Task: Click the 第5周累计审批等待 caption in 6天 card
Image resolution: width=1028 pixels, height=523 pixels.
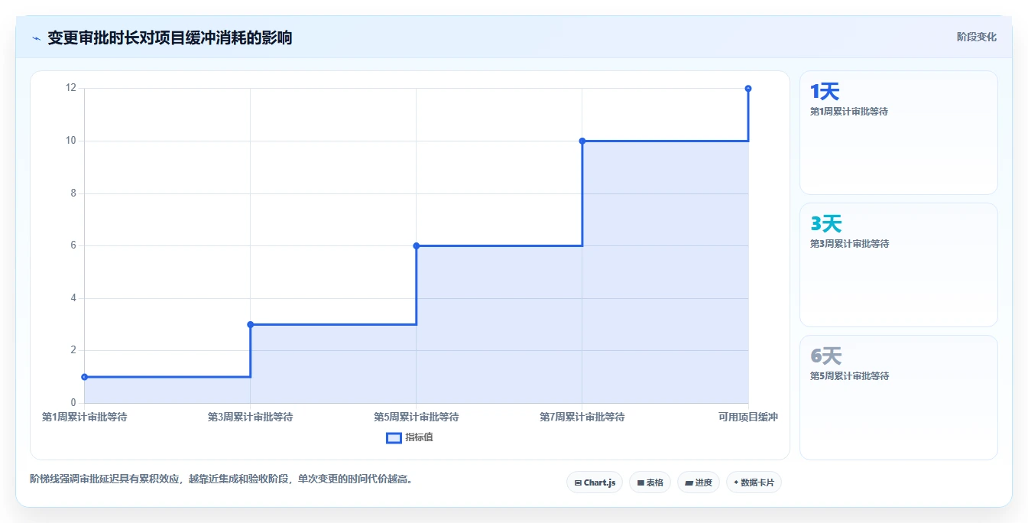Action: coord(849,376)
